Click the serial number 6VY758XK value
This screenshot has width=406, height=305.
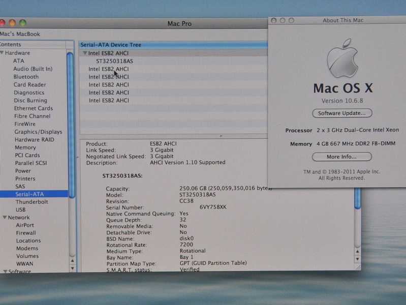213,207
